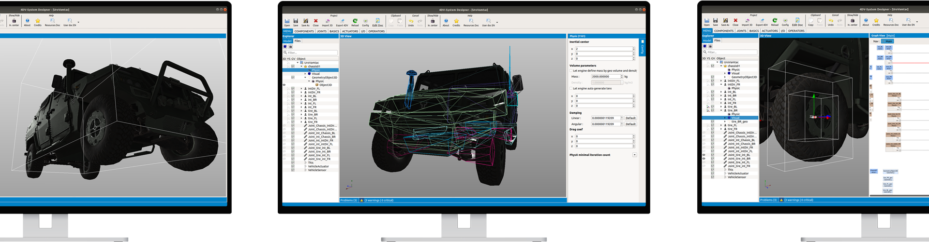Expand PhysX minimal iteration count dropdown
This screenshot has height=242, width=929.
(x=634, y=155)
